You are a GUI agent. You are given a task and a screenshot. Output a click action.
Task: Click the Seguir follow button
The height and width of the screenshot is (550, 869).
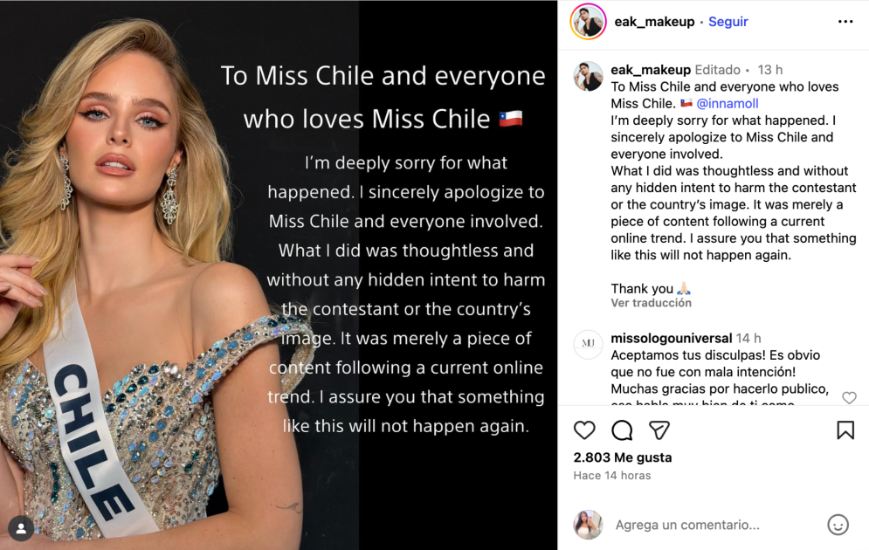click(x=728, y=22)
